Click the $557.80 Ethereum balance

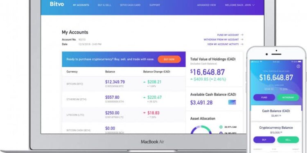coord(112,97)
